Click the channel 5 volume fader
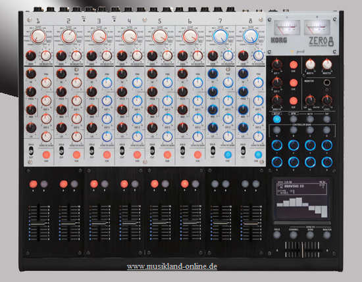 [x=160, y=223]
